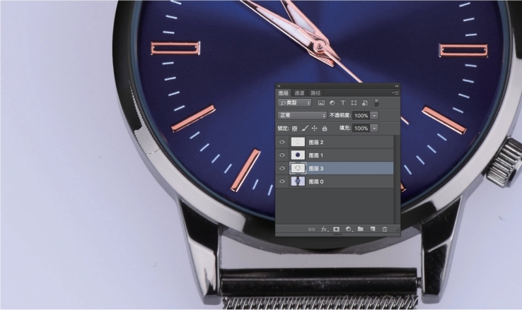This screenshot has width=522, height=310.
Task: Open the 正常 blend mode dropdown
Action: tap(302, 115)
